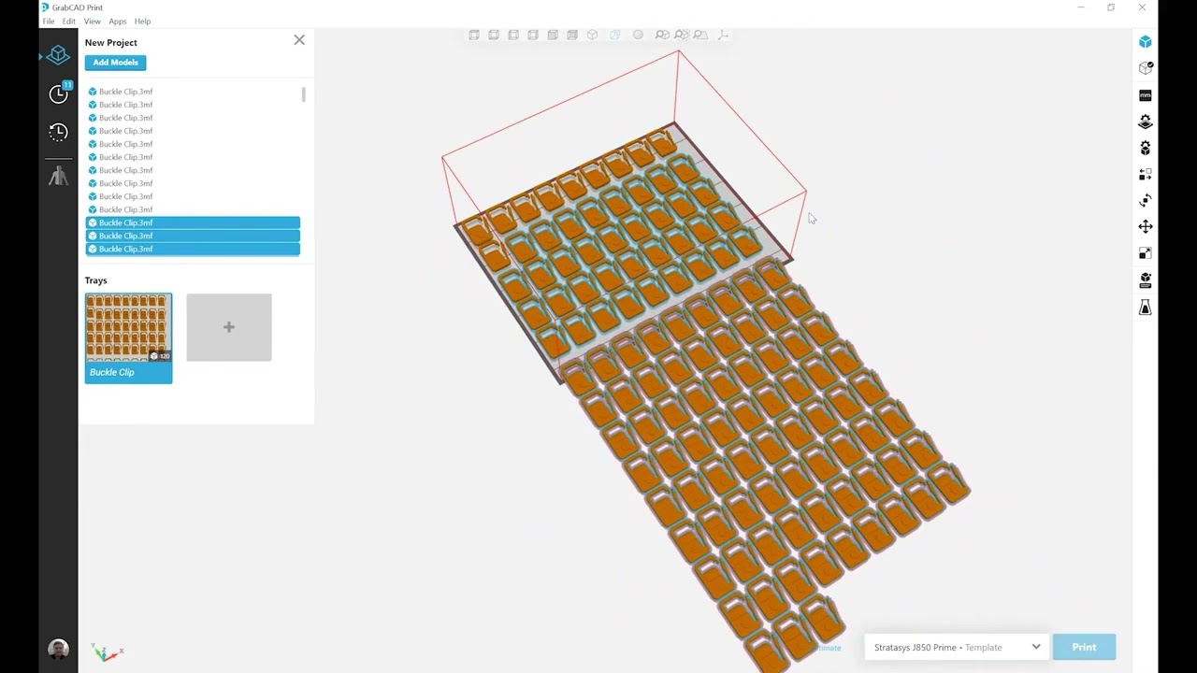Open the Project panel cube icon
The height and width of the screenshot is (673, 1197).
click(58, 55)
